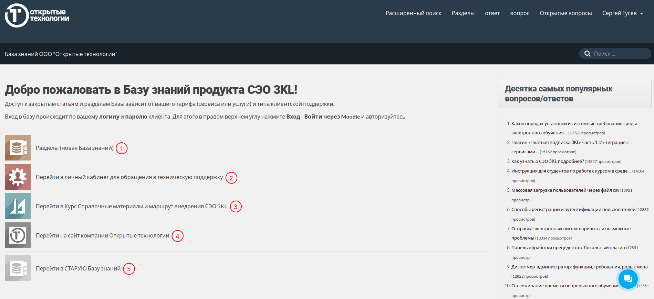Open Панель обработки прецедентов article
Screen dimensions: 654x299
(568, 247)
